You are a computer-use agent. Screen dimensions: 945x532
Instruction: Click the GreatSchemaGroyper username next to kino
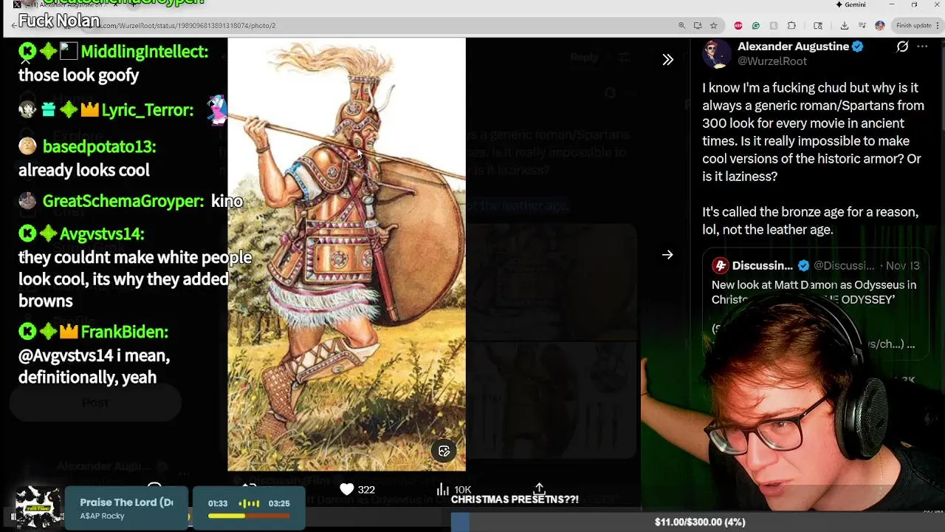[x=123, y=201]
